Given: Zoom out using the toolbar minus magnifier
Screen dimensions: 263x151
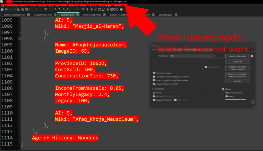Looking at the screenshot, I should coord(68,9).
